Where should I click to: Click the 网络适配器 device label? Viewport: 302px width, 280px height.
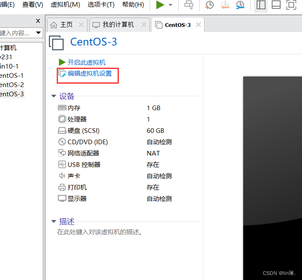(x=84, y=153)
